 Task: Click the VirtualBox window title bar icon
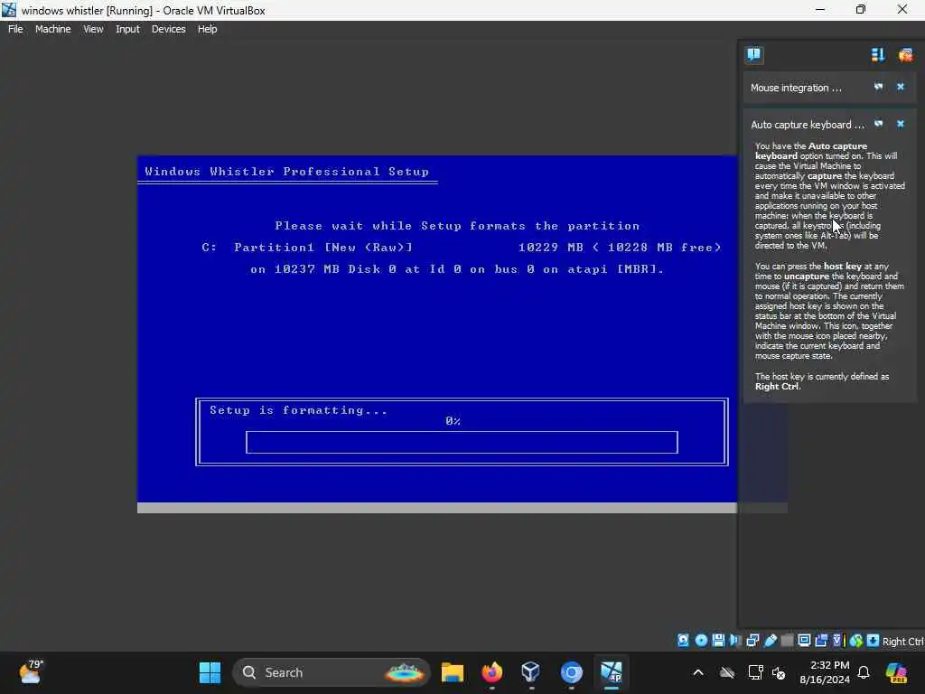[x=9, y=10]
